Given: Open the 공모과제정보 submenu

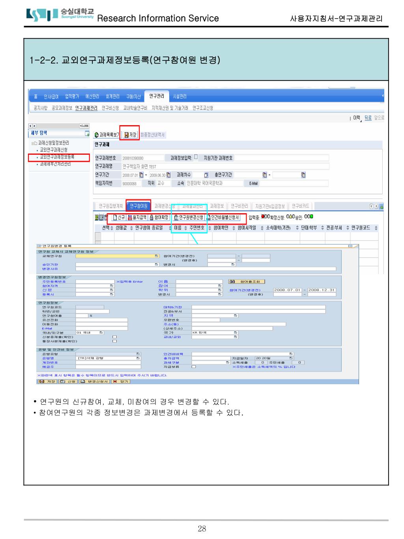Looking at the screenshot, I should coord(62,108).
